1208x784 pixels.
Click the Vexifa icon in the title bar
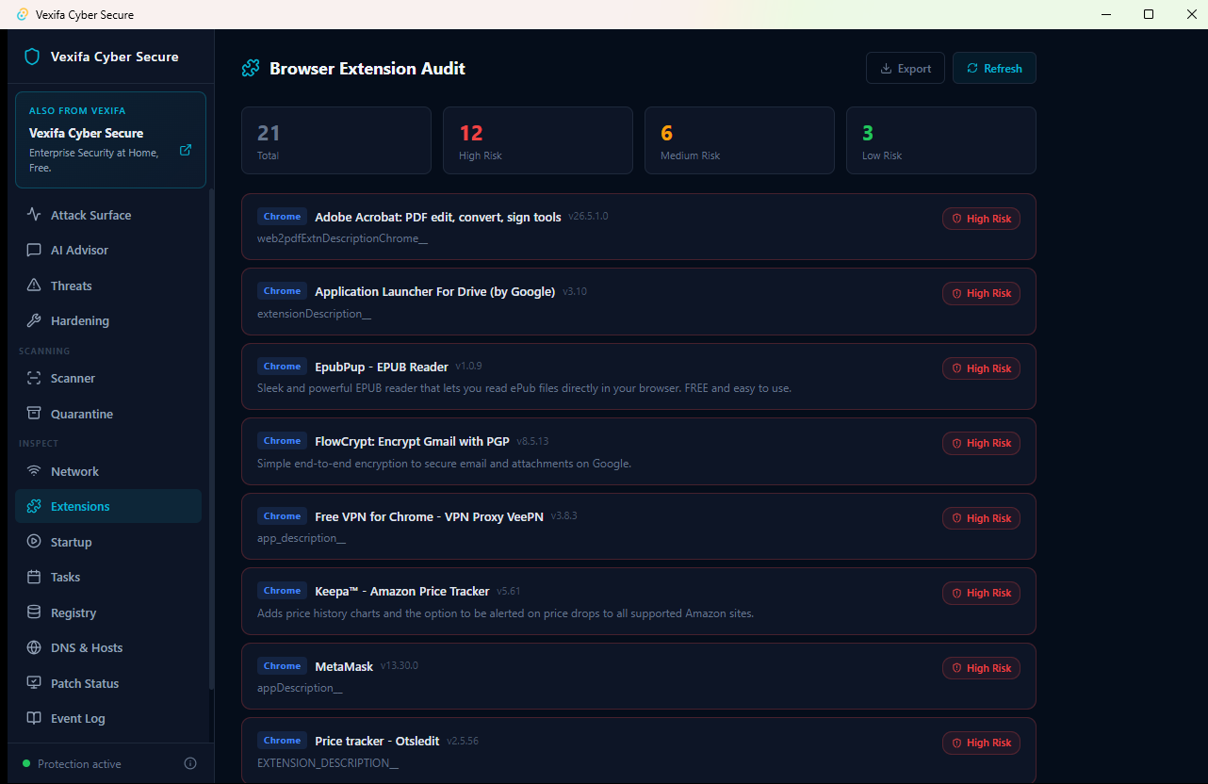23,14
